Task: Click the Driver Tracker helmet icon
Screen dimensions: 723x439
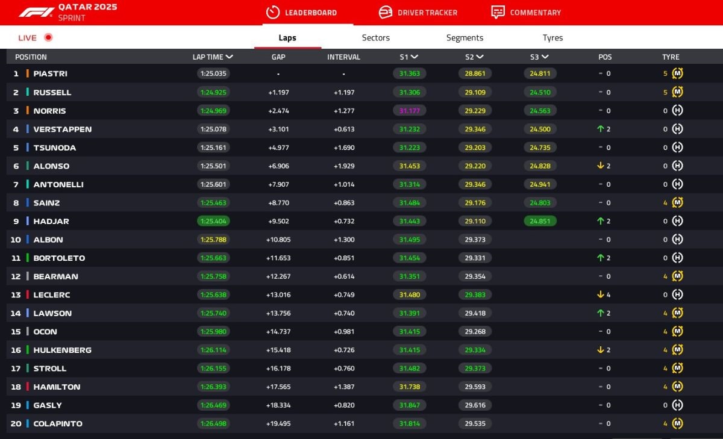Action: pos(386,12)
